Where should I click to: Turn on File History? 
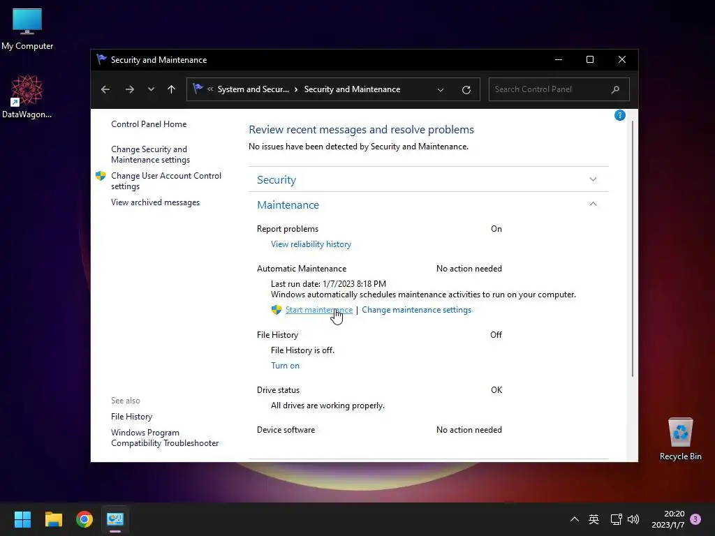pyautogui.click(x=285, y=366)
